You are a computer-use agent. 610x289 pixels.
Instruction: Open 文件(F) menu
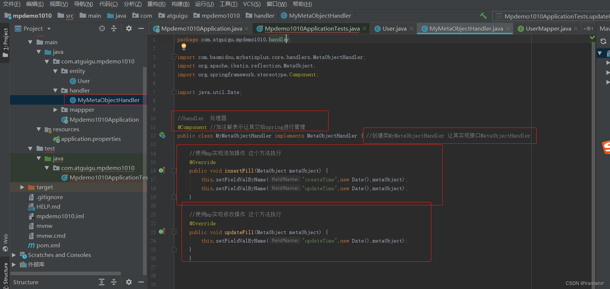[x=12, y=4]
